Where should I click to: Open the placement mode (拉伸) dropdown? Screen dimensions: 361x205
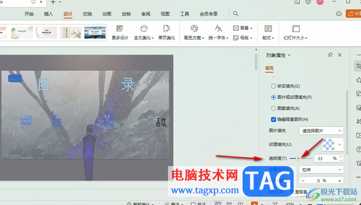pos(321,170)
